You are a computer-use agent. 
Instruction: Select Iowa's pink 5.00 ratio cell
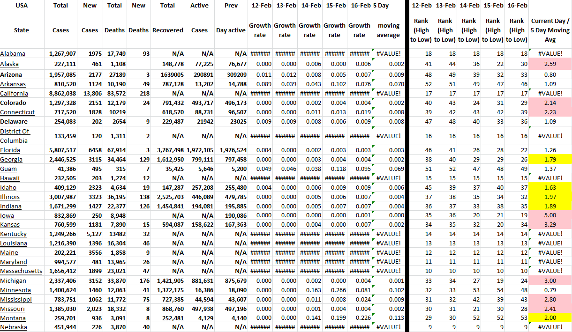pos(550,215)
